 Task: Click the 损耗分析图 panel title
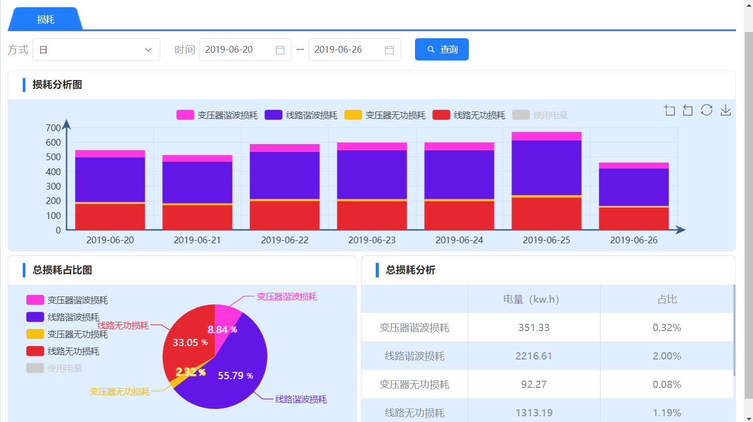tap(57, 85)
